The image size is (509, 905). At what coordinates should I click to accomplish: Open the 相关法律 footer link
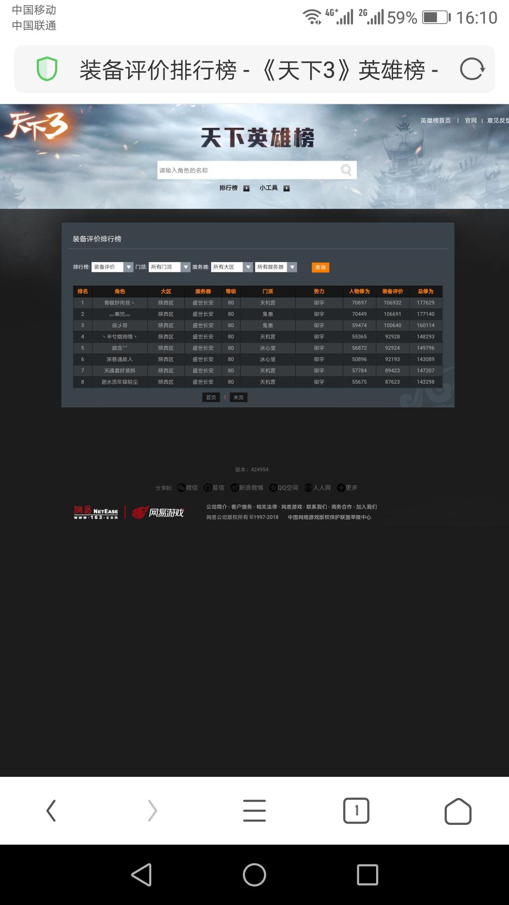(267, 507)
